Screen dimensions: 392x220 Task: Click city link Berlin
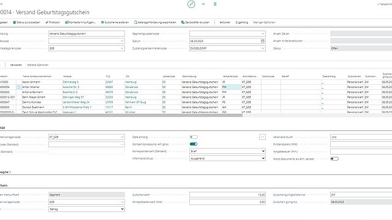pyautogui.click(x=129, y=107)
